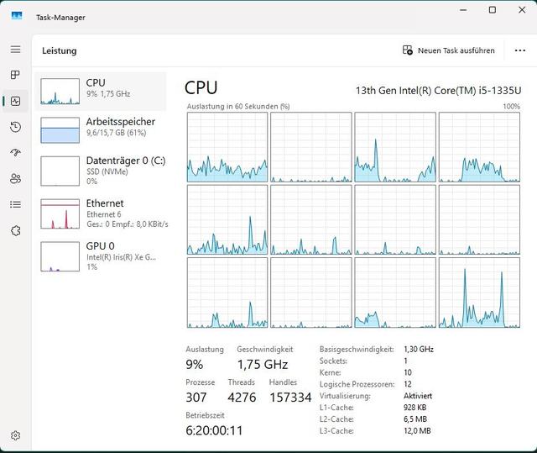Select the GPU 0 entry
Screen dimensions: 537x453
(x=101, y=256)
